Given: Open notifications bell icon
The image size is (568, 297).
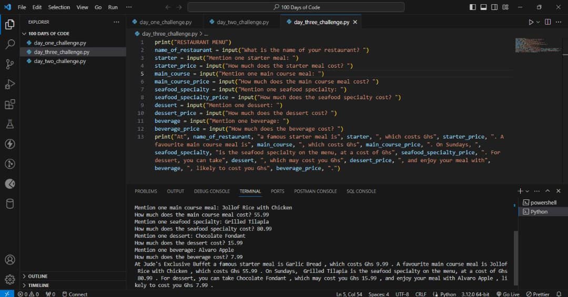Looking at the screenshot, I should click(x=559, y=294).
